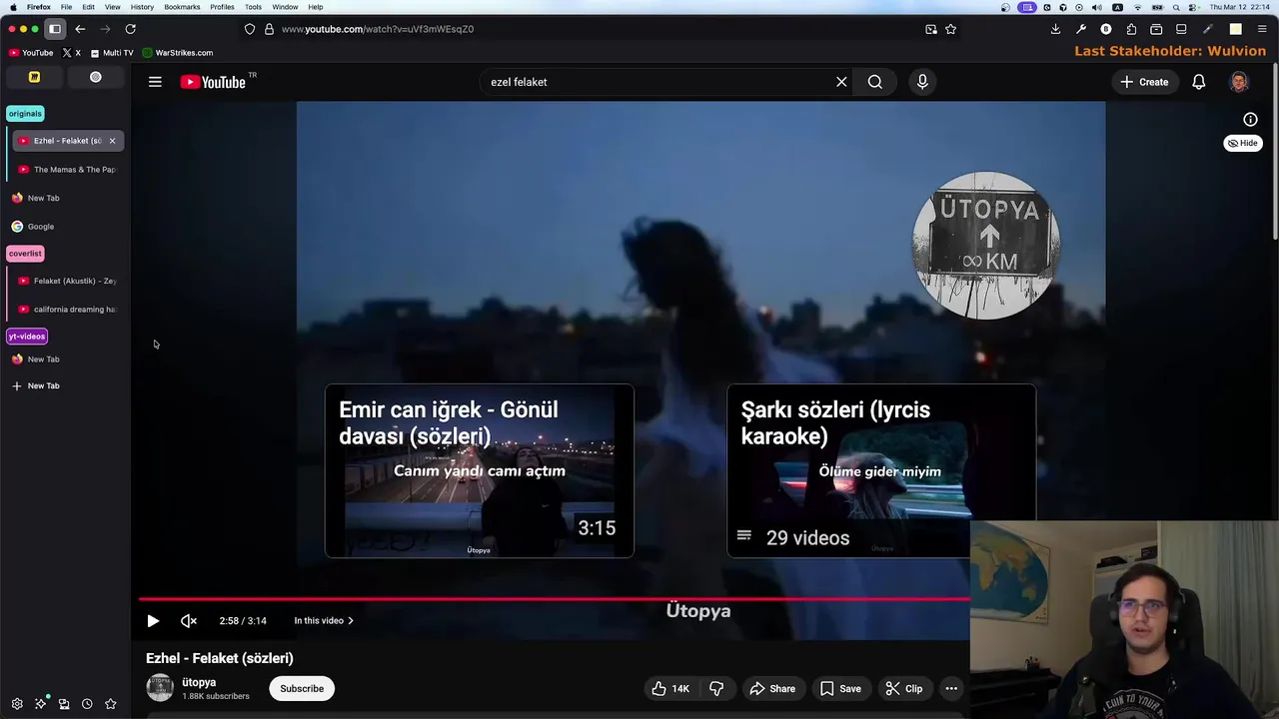
Task: Switch to the Google tab
Action: tap(65, 226)
